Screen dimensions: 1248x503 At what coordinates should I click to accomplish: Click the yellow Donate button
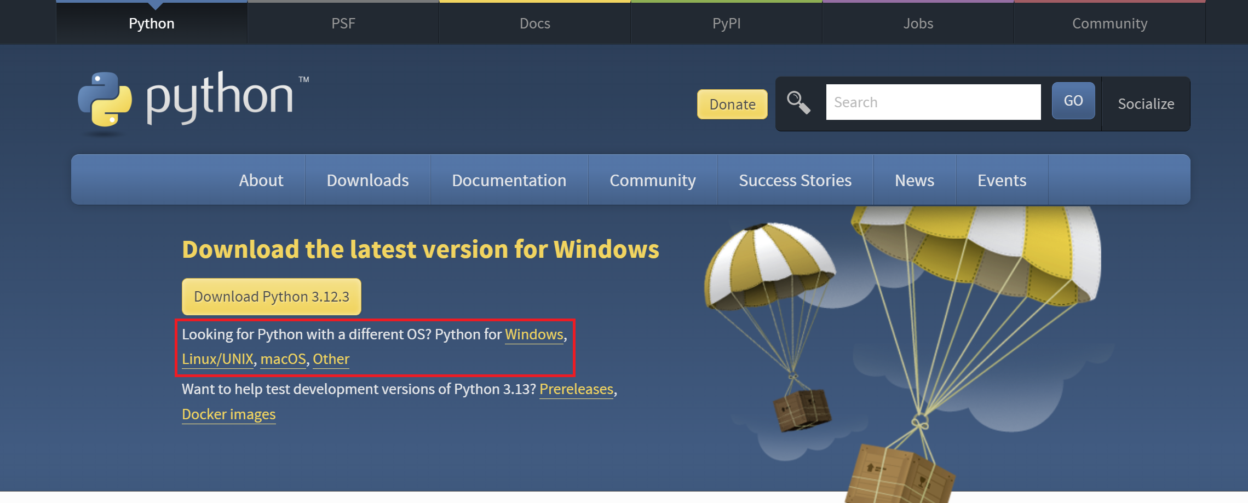tap(732, 104)
